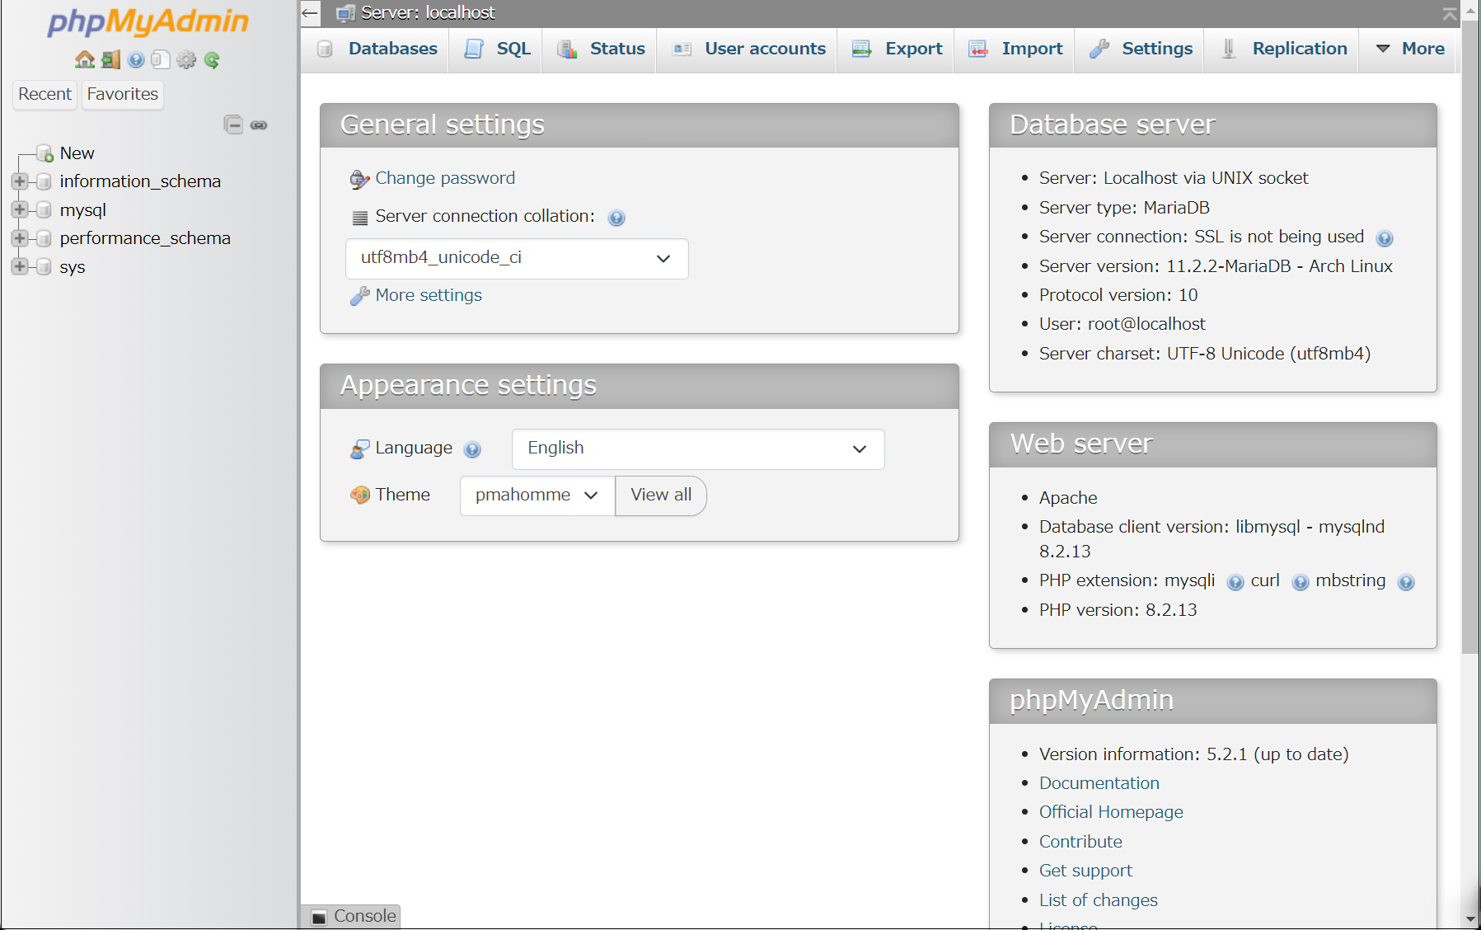Screen dimensions: 1481x930
Task: Open the Export tab
Action: [x=898, y=49]
